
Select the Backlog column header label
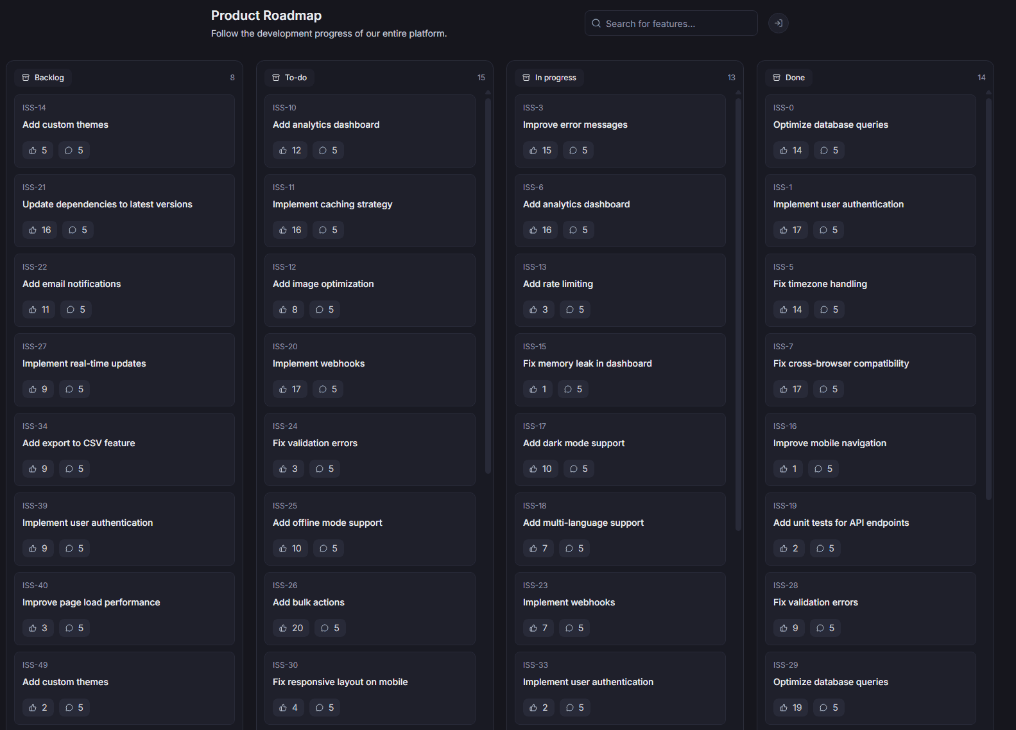pos(49,78)
